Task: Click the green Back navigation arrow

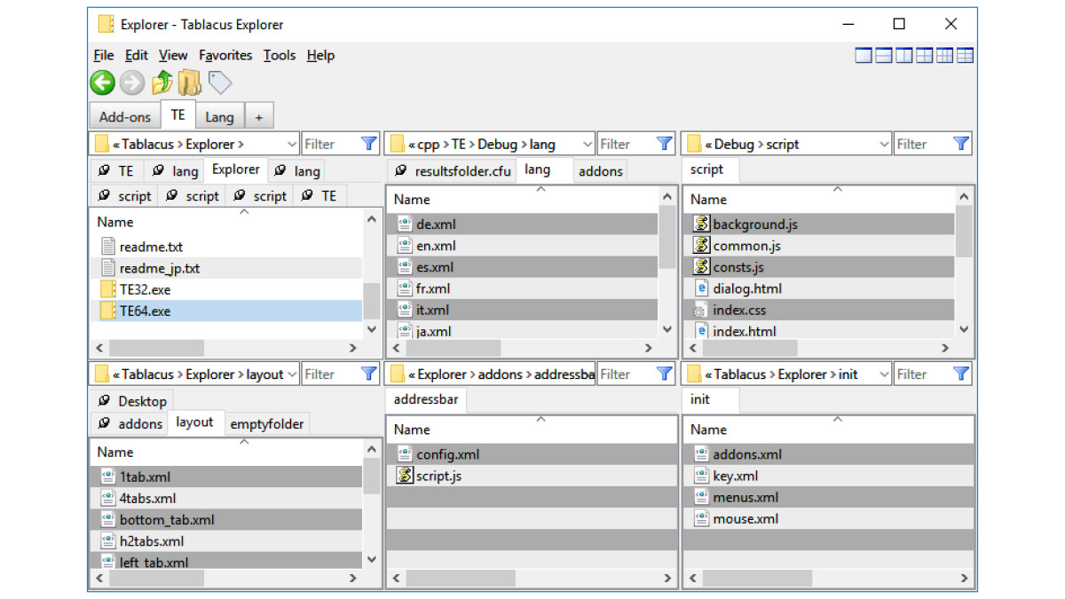Action: click(102, 82)
